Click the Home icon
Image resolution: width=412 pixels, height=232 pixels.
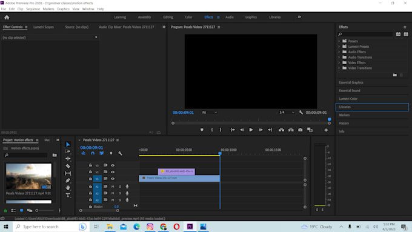(7, 18)
